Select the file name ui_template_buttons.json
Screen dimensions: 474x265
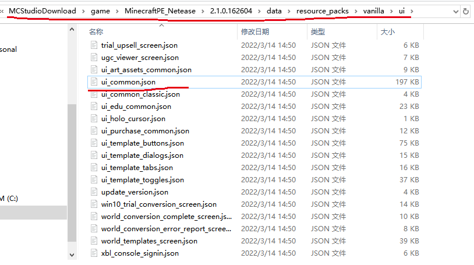pyautogui.click(x=143, y=143)
